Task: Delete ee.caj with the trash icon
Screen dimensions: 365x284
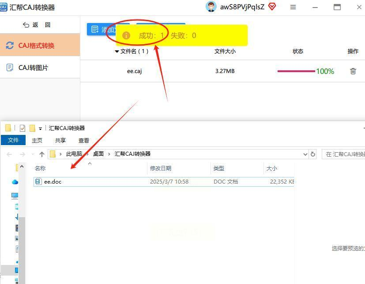Action: (353, 71)
